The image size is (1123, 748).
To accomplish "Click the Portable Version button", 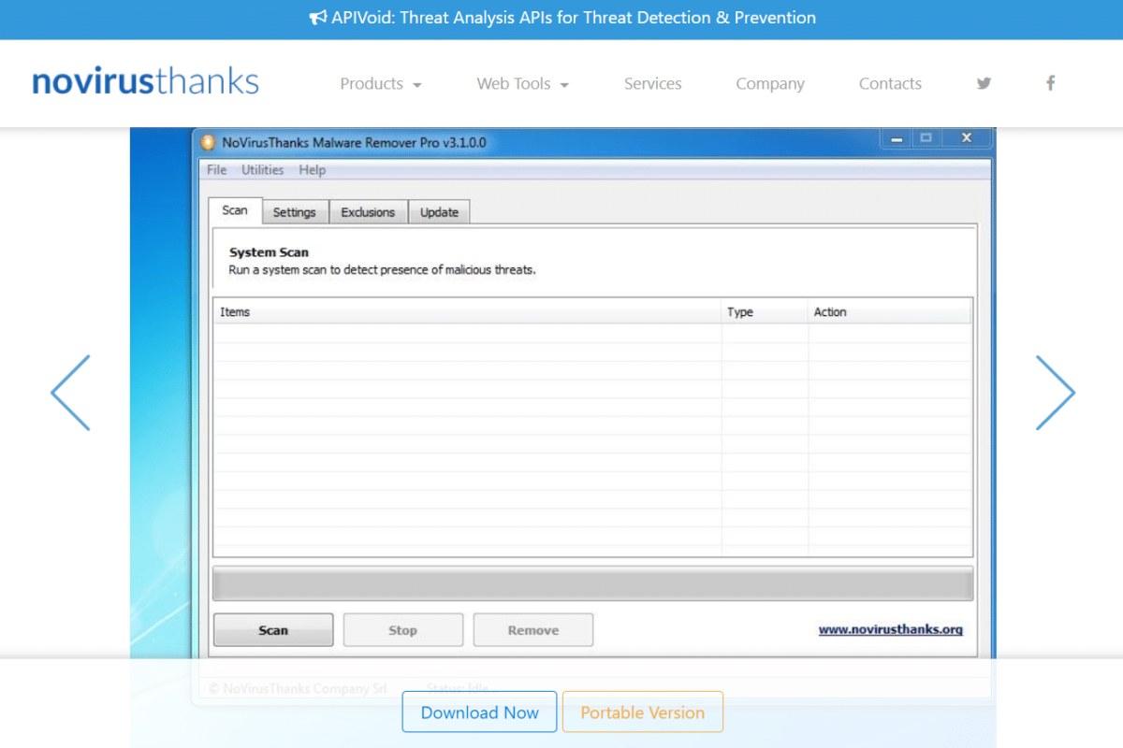I will point(642,712).
